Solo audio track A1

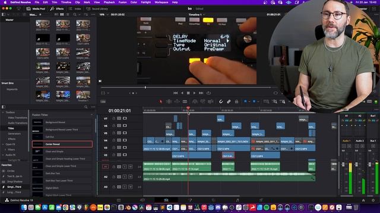(x=125, y=167)
